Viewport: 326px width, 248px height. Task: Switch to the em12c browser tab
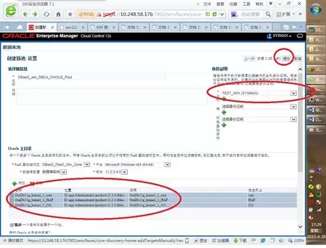tap(71, 27)
